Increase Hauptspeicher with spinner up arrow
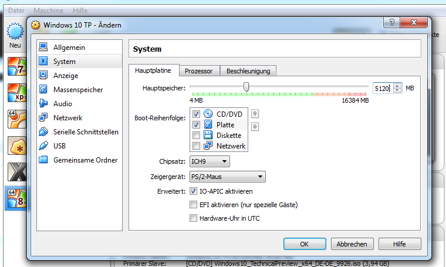The width and height of the screenshot is (446, 267). (397, 86)
